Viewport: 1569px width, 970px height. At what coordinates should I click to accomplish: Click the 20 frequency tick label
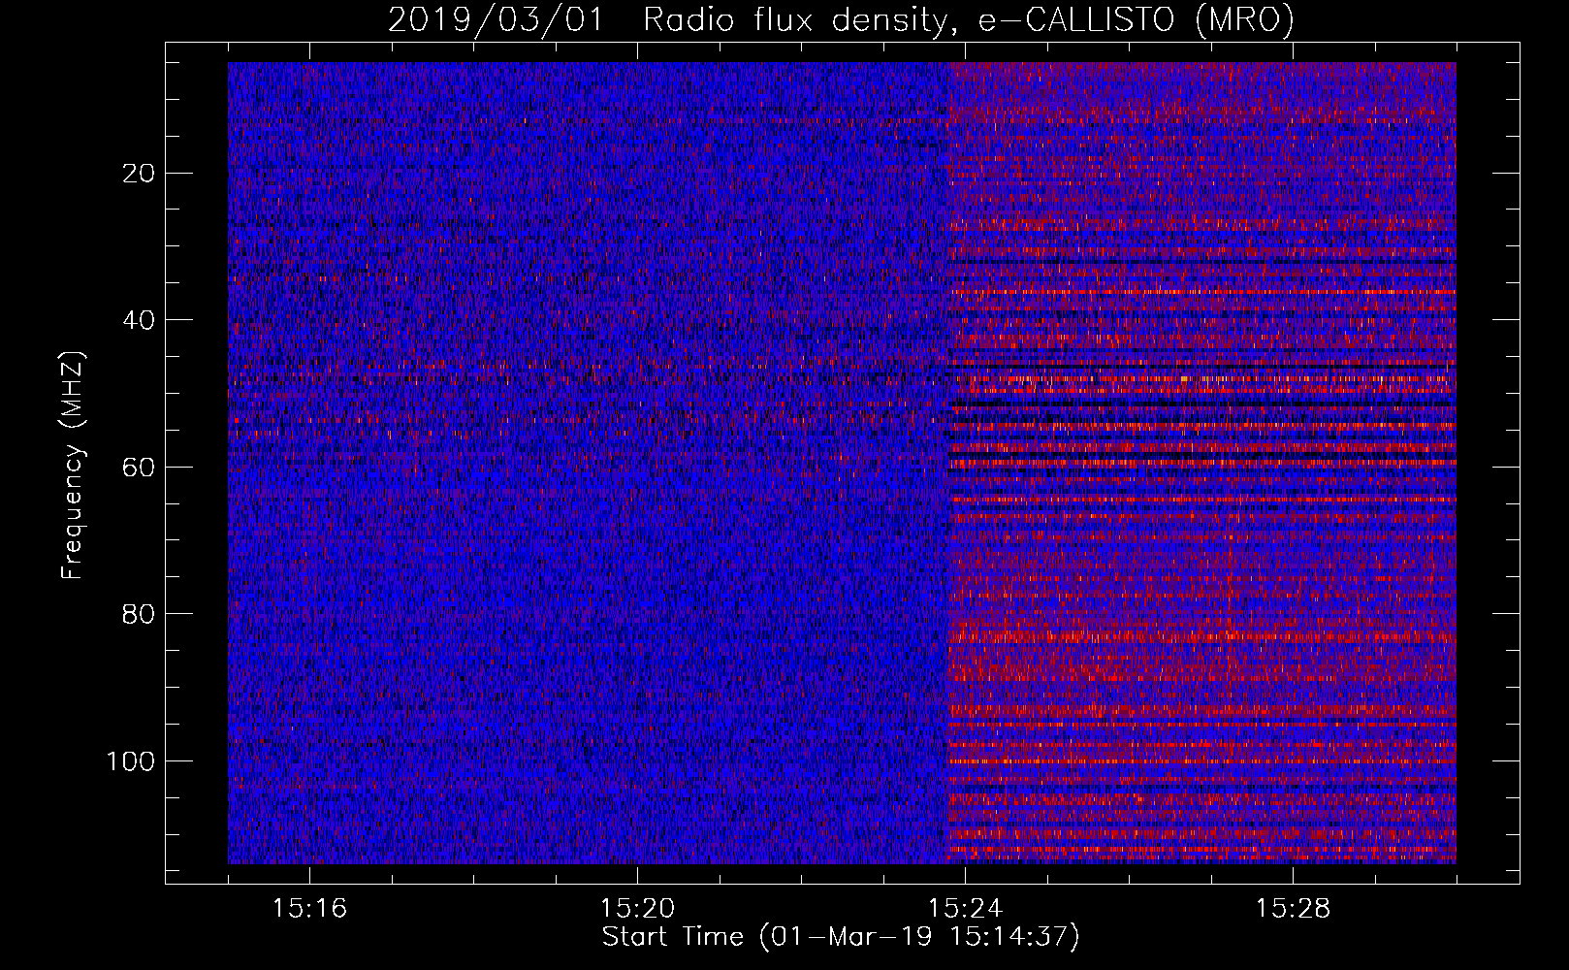[x=140, y=174]
